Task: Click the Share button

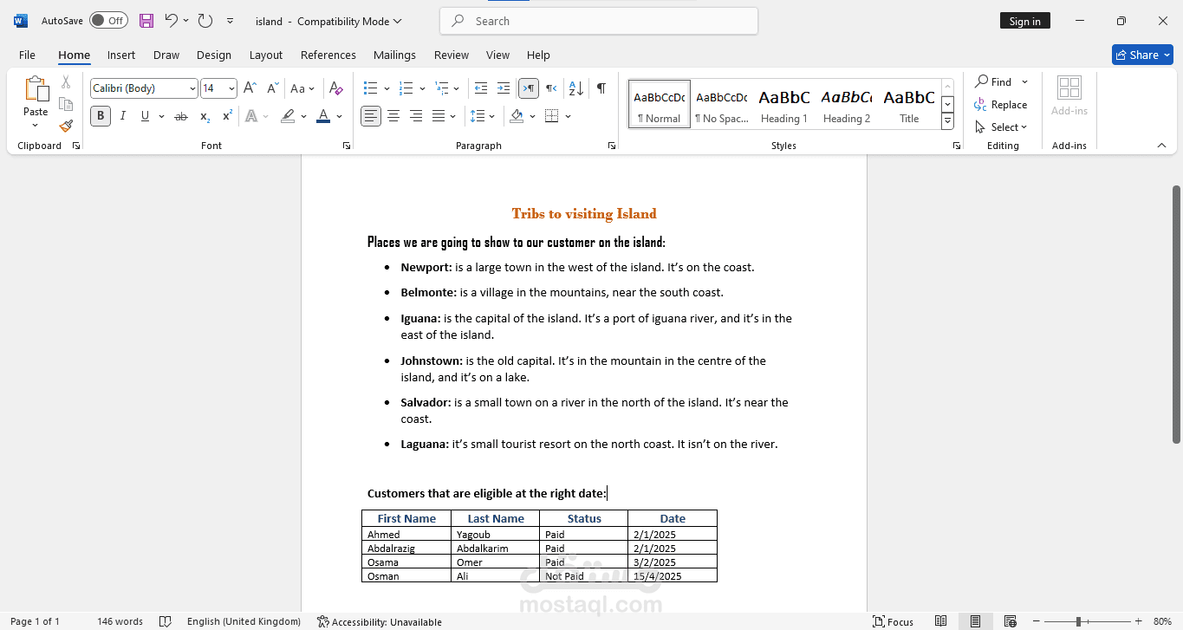Action: (x=1142, y=55)
